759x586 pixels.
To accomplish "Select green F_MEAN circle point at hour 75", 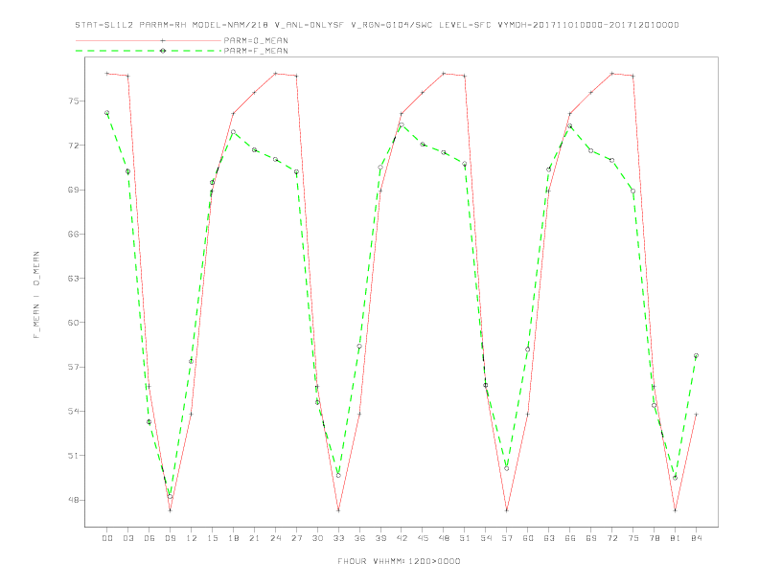I will (633, 191).
